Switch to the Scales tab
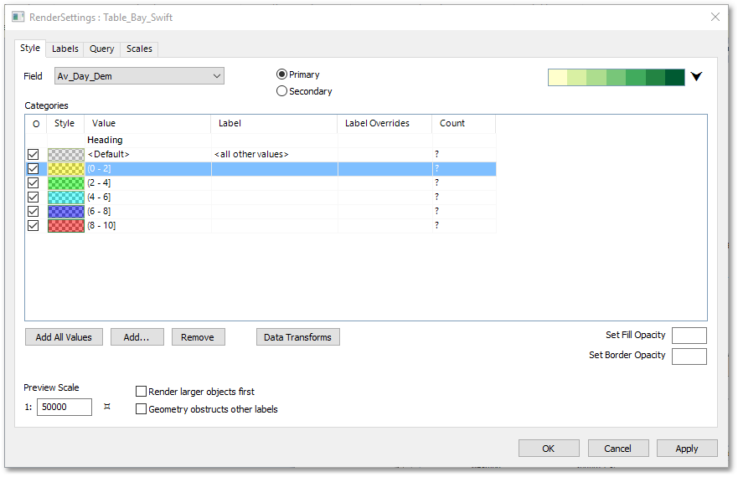Image resolution: width=738 pixels, height=477 pixels. (139, 49)
